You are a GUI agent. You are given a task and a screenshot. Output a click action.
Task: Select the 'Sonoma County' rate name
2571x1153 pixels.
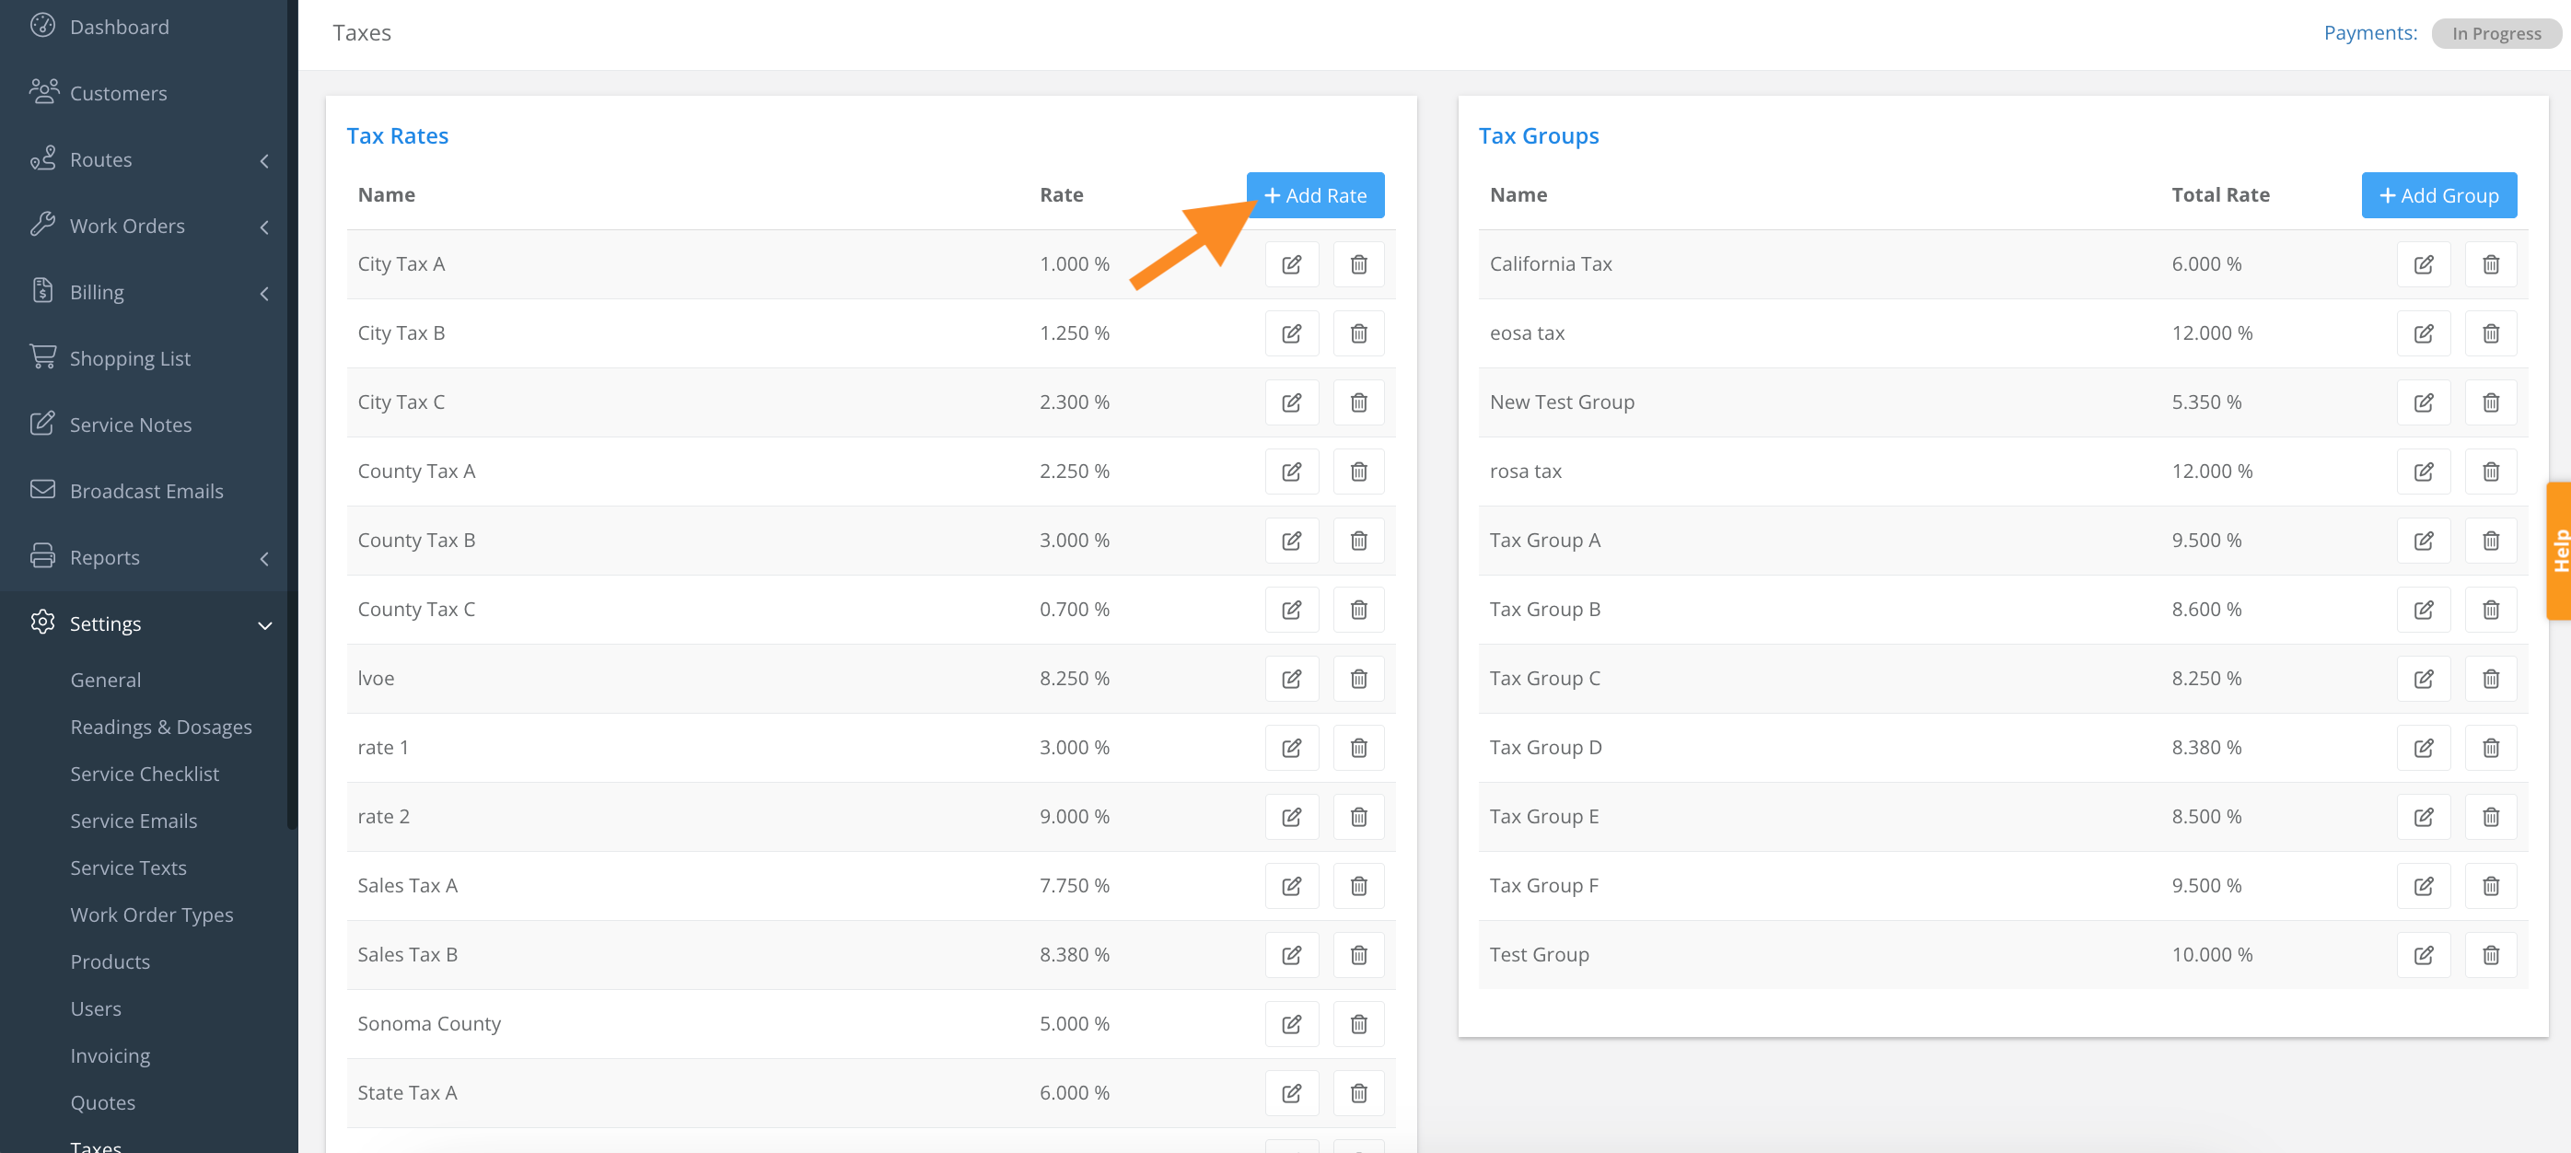pos(429,1024)
